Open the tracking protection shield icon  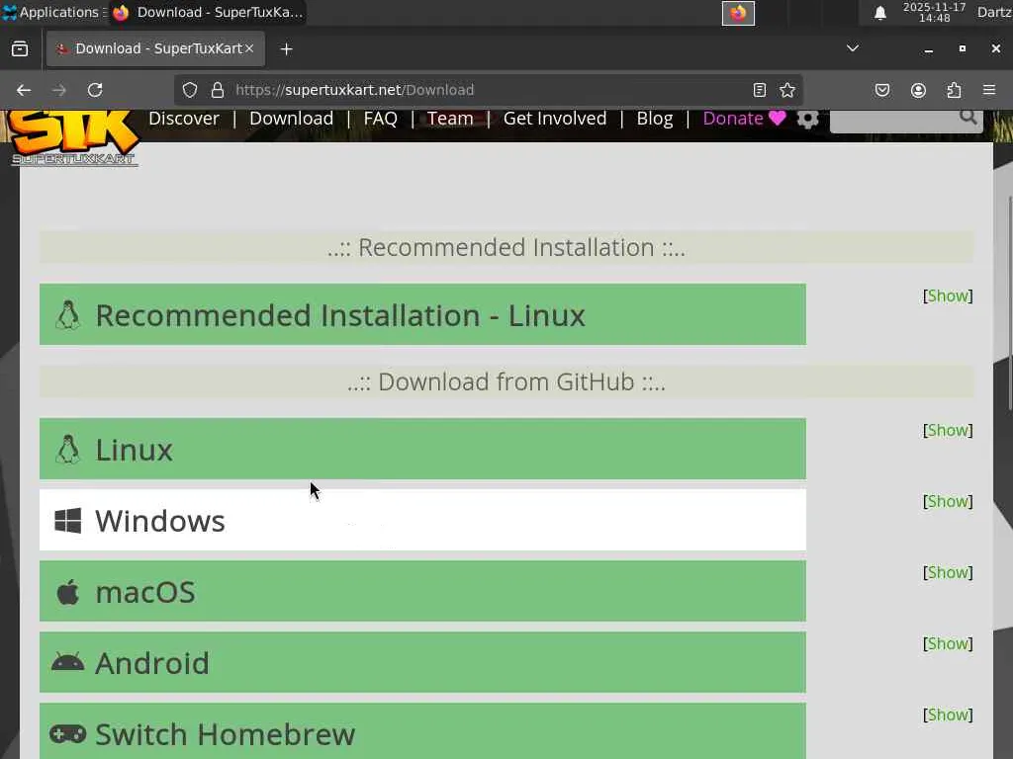coord(189,90)
